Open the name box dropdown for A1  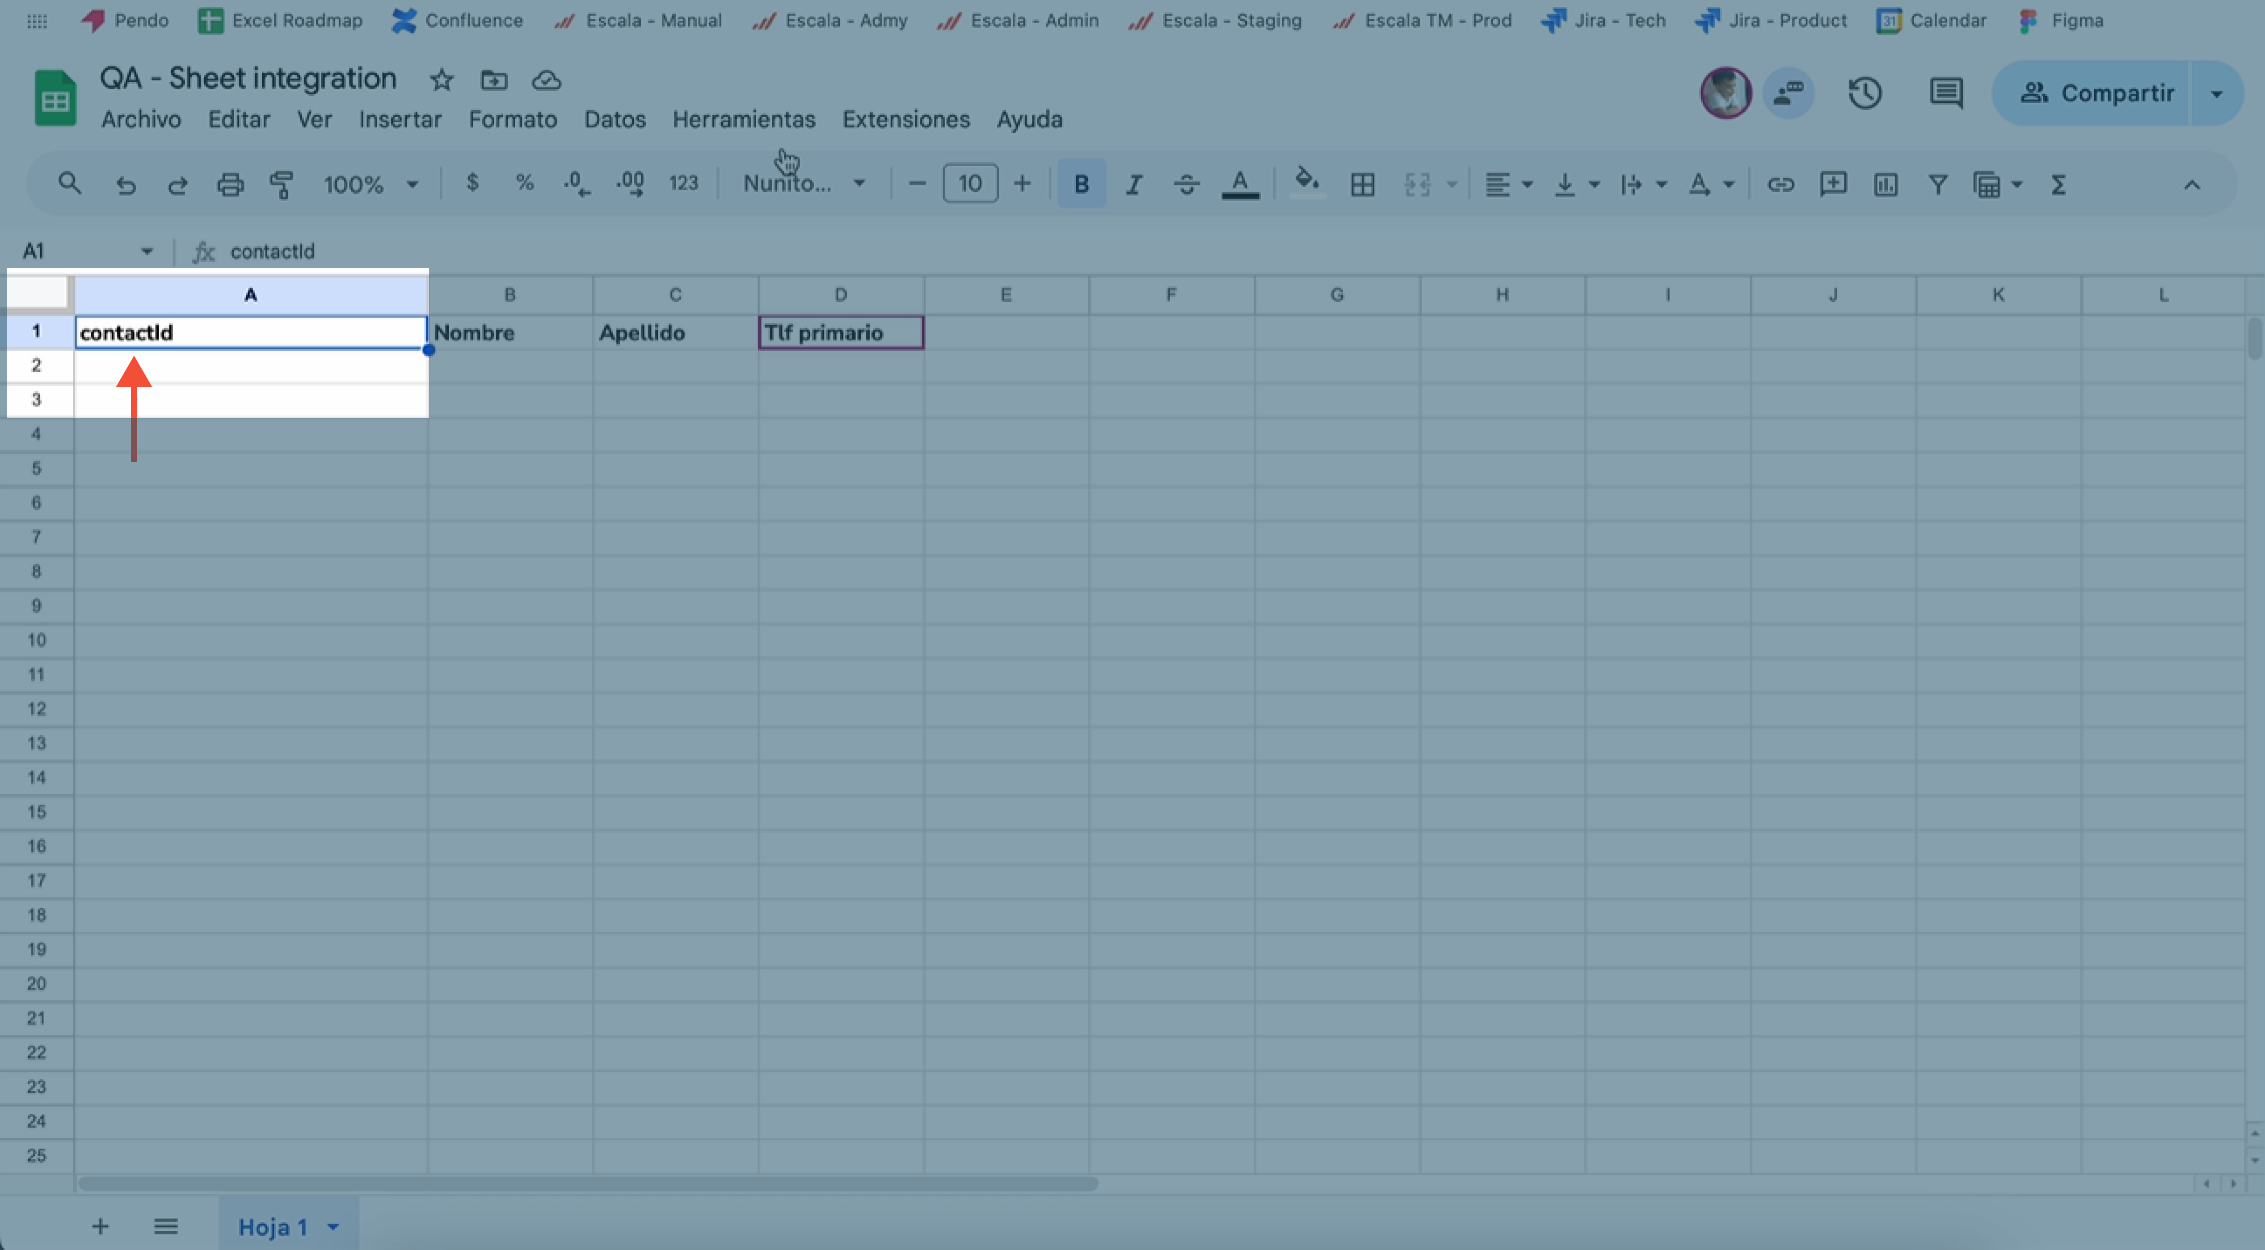[147, 252]
